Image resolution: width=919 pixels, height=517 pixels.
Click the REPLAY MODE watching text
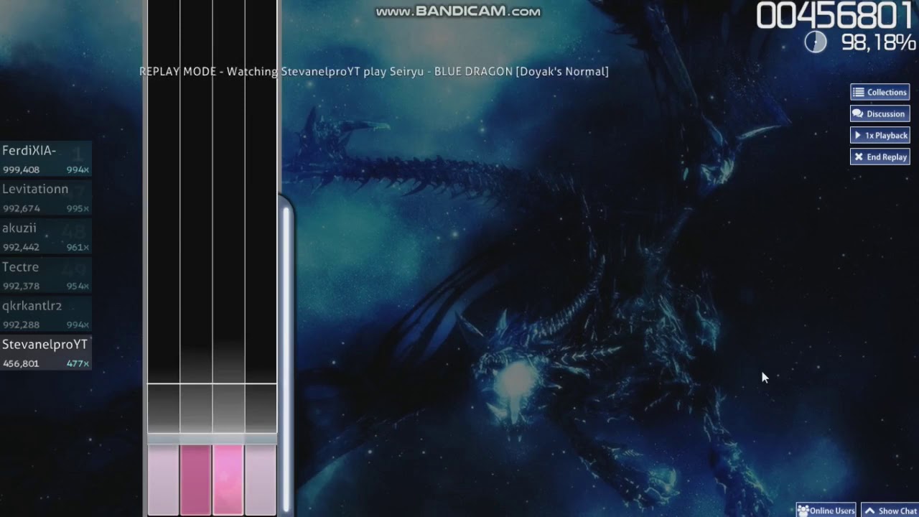(374, 71)
